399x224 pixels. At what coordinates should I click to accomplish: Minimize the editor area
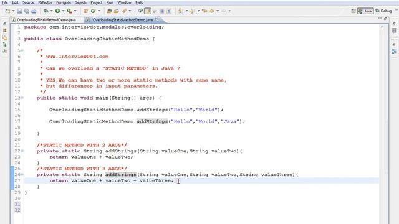pos(380,18)
